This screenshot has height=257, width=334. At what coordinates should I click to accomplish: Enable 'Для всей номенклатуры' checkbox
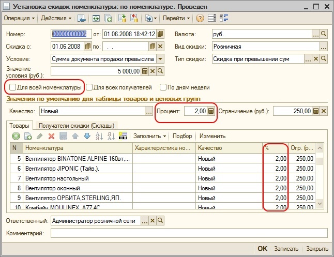(12, 87)
